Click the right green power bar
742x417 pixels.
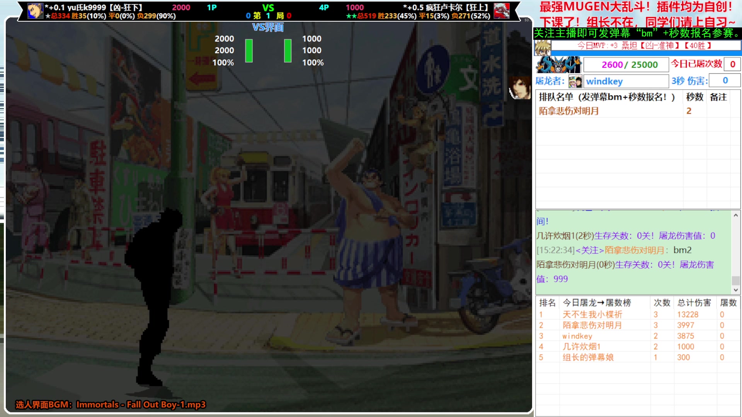pyautogui.click(x=288, y=51)
